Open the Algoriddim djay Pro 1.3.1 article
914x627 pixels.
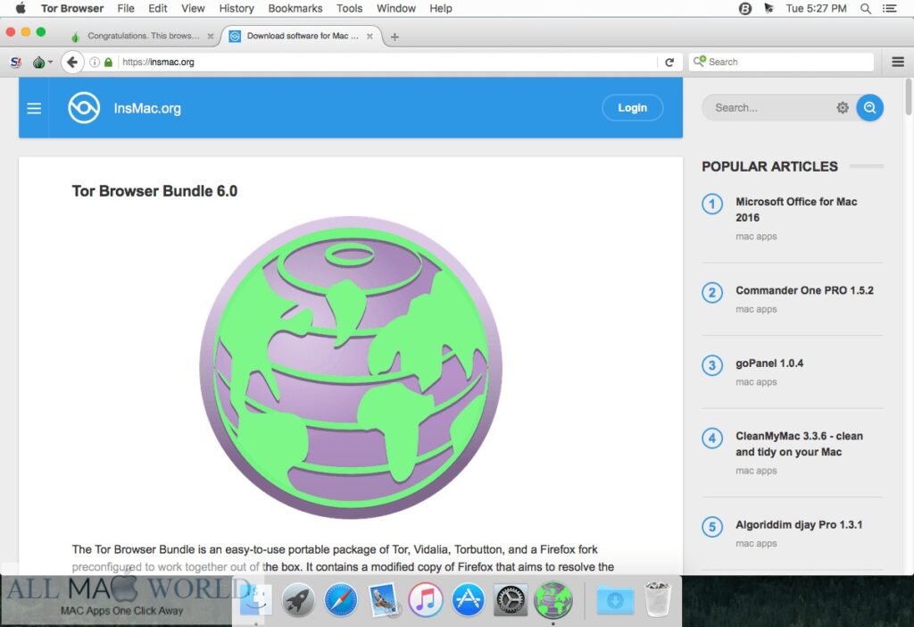[x=799, y=525]
